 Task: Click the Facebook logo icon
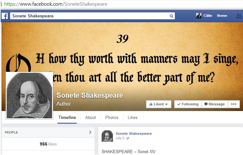pyautogui.click(x=5, y=16)
